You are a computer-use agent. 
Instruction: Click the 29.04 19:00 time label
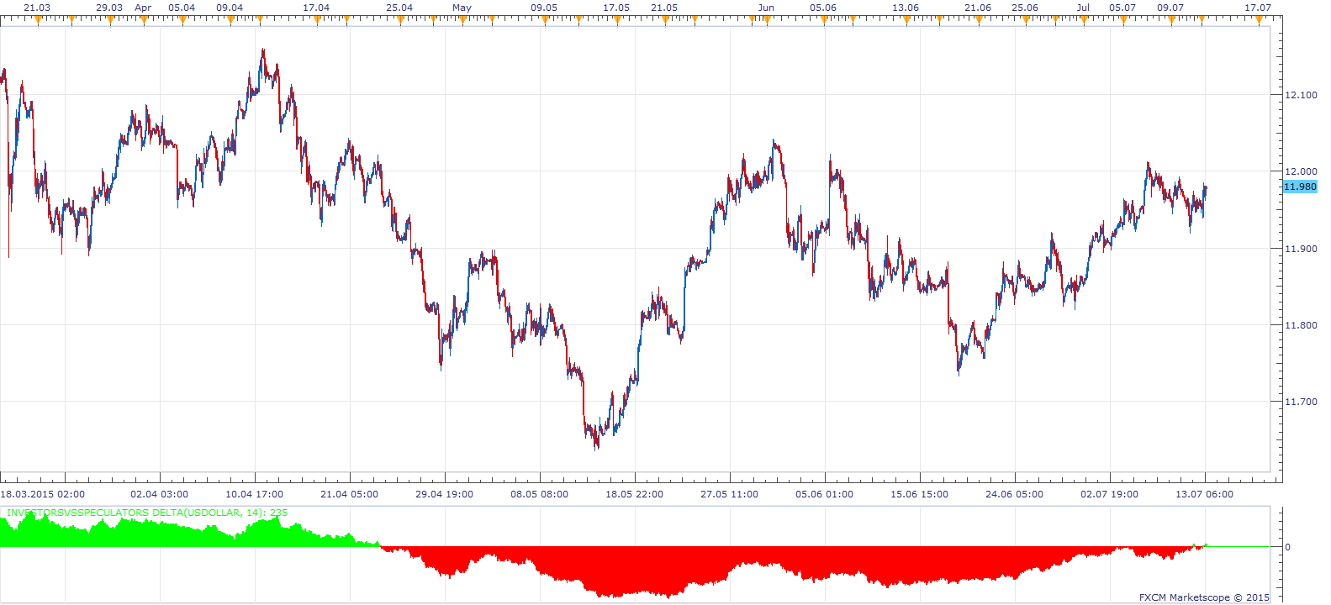click(445, 494)
